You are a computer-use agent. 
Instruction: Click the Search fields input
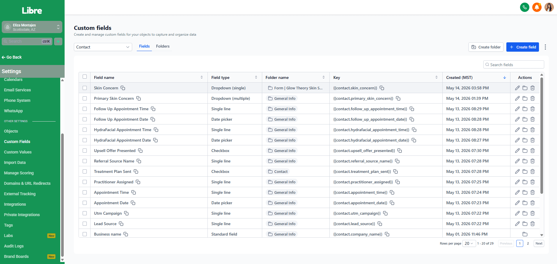[514, 64]
